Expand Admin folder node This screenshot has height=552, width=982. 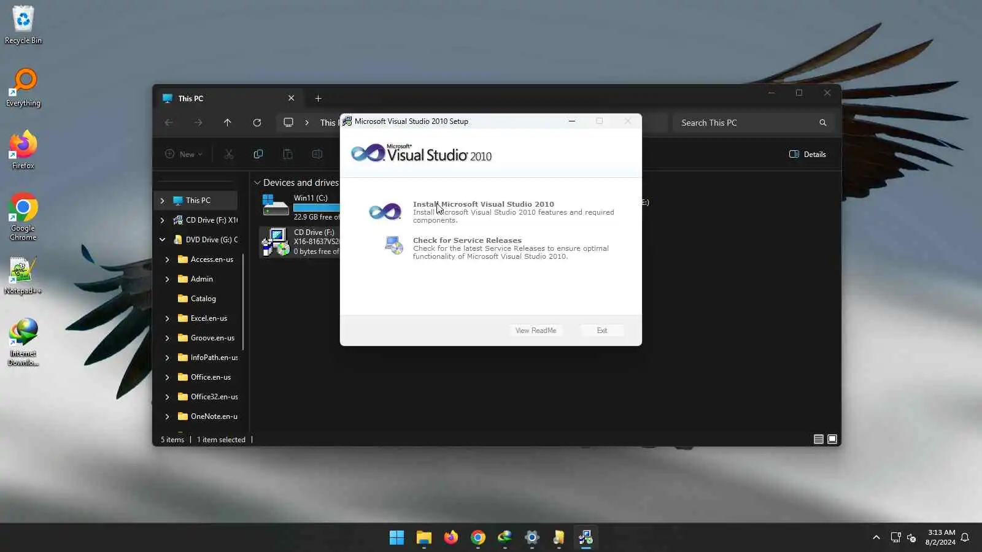pos(167,279)
